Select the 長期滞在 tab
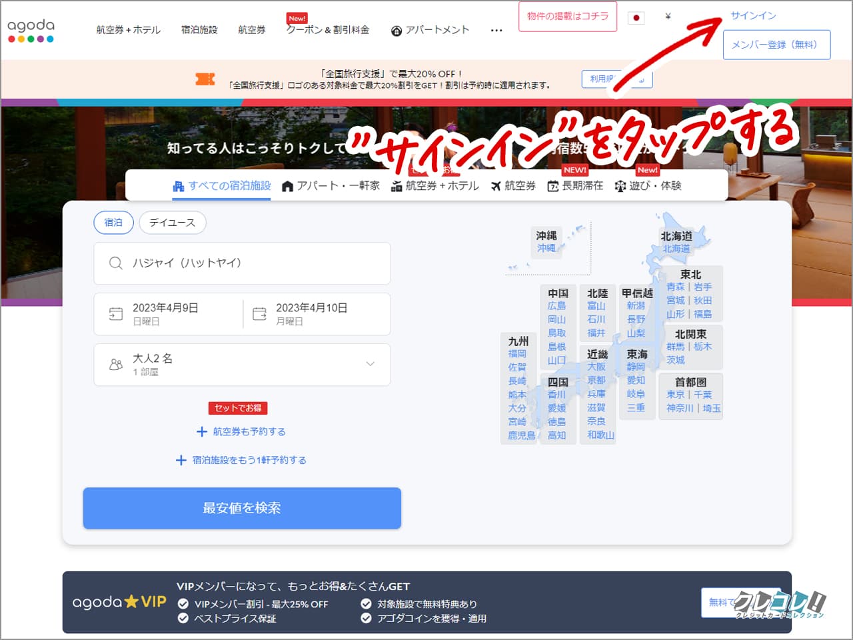The height and width of the screenshot is (640, 853). pyautogui.click(x=575, y=186)
